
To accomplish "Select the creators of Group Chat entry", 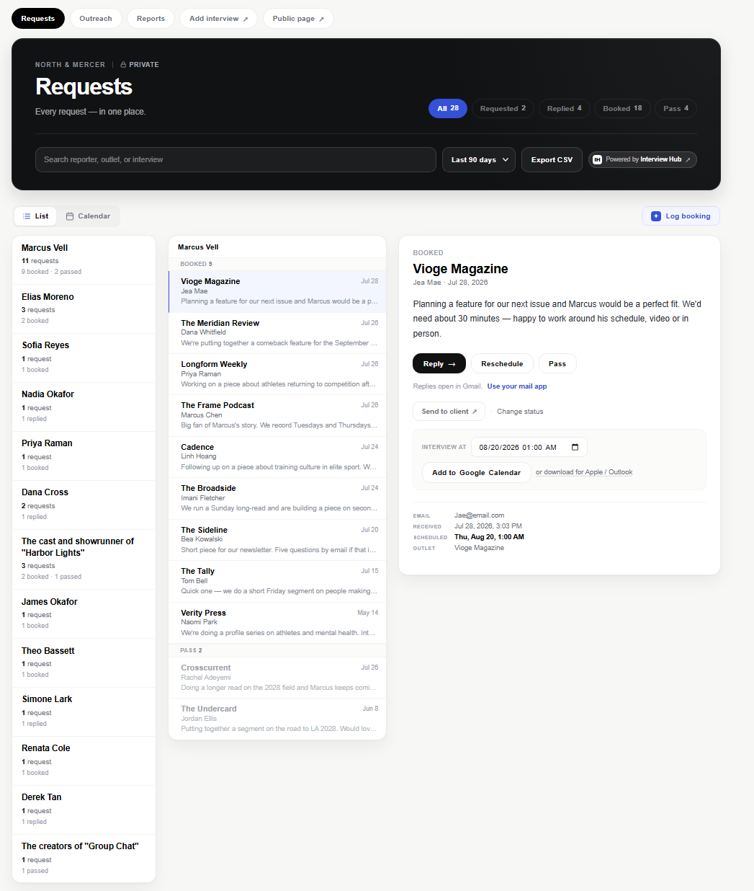I will [x=84, y=858].
